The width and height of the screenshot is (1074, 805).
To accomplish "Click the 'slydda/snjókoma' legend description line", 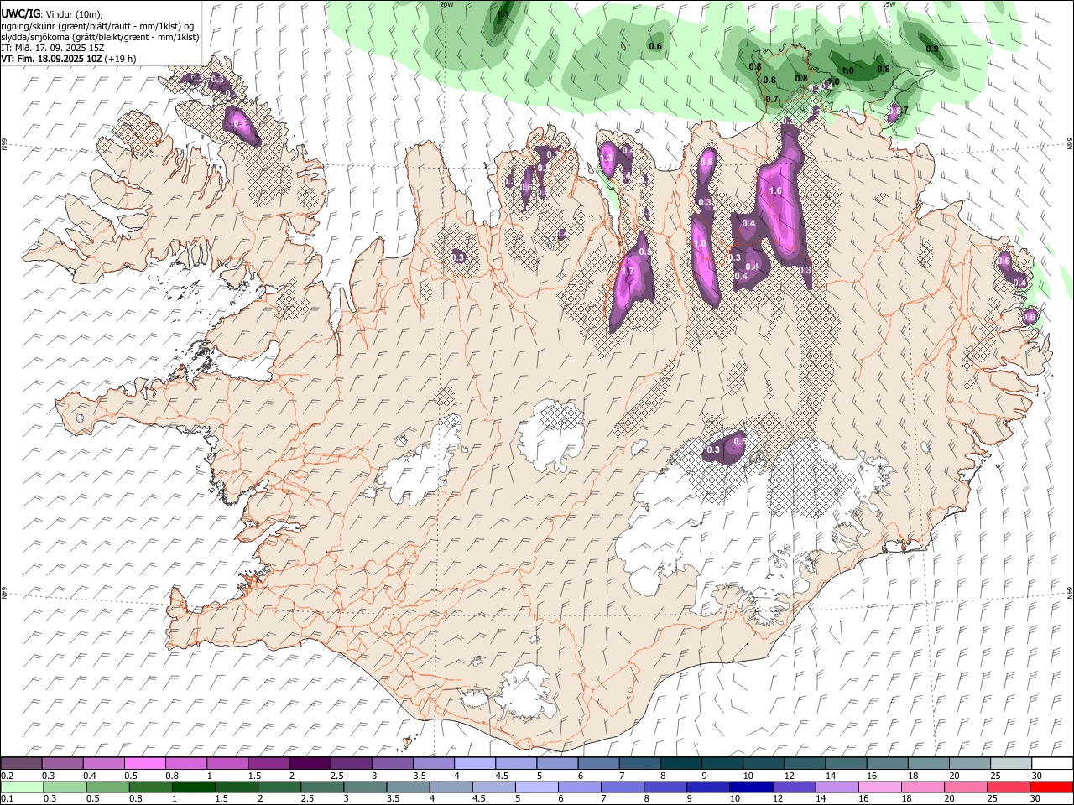I will 100,37.
